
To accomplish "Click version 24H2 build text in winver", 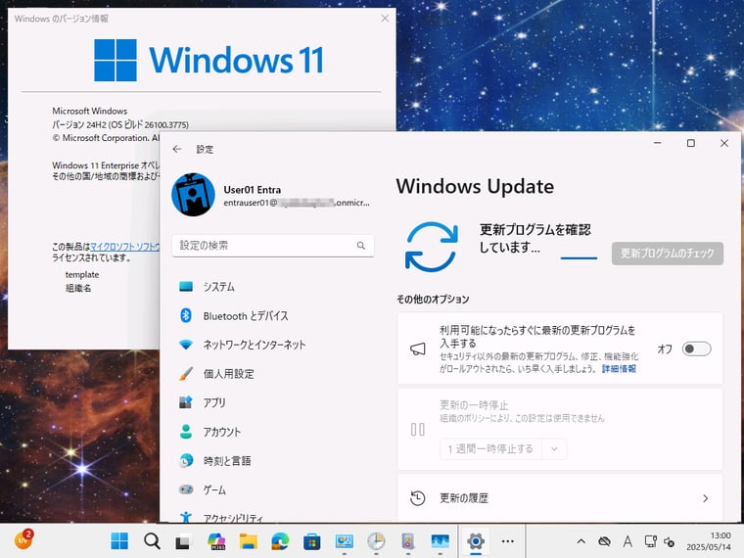I will 120,124.
